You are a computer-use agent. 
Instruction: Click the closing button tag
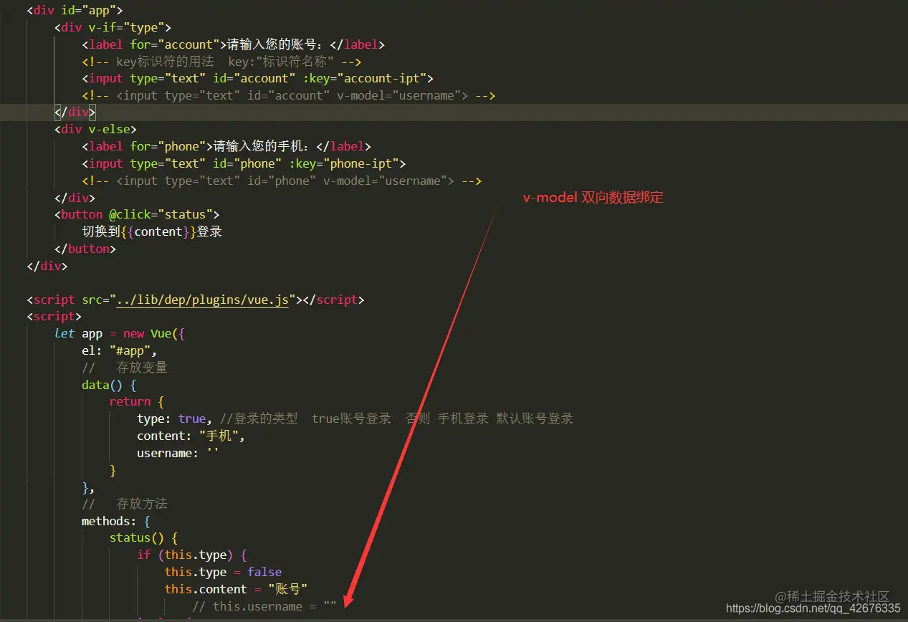(x=85, y=249)
